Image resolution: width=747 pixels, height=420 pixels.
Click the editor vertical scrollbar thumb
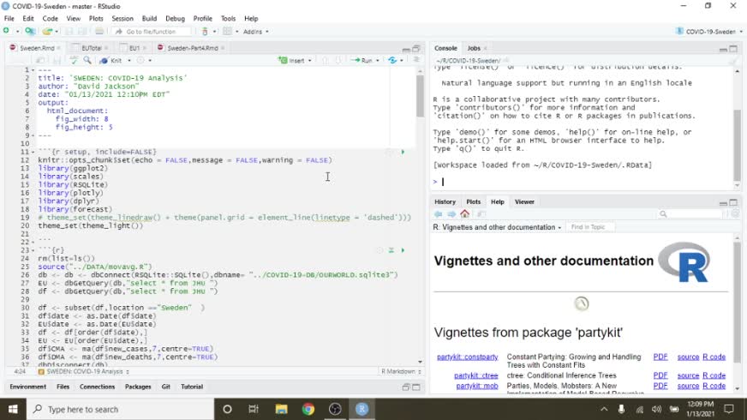[420, 96]
